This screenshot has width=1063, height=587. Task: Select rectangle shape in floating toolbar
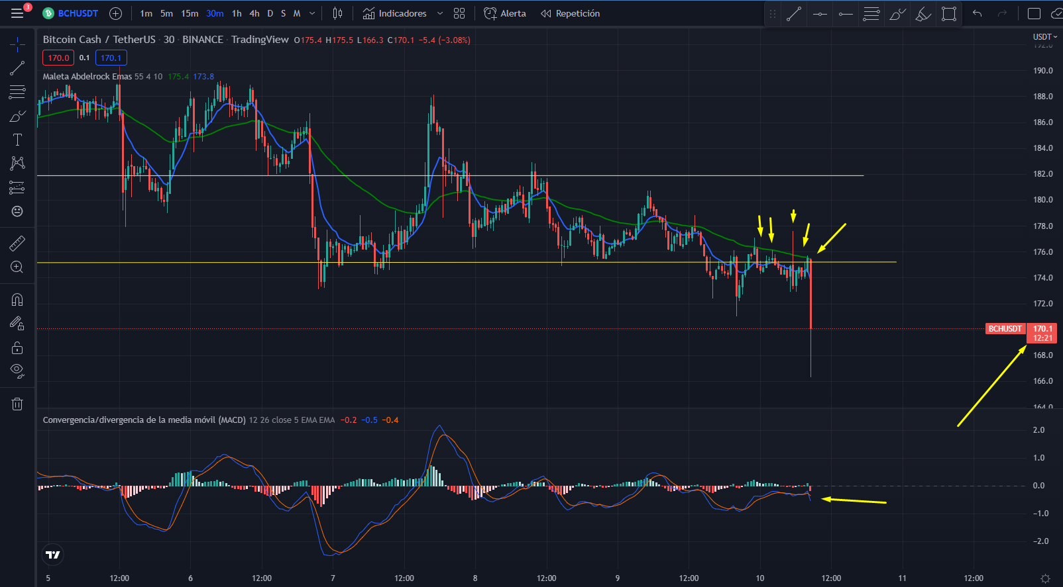[x=949, y=14]
